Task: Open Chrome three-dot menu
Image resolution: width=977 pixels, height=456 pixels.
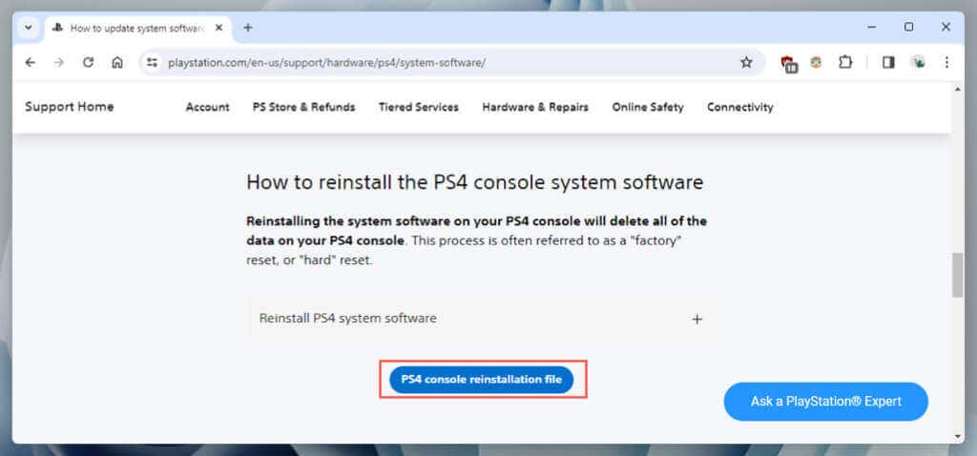Action: (946, 62)
